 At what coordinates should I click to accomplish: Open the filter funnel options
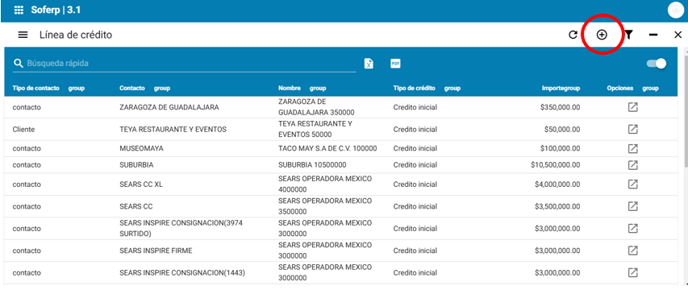[629, 35]
